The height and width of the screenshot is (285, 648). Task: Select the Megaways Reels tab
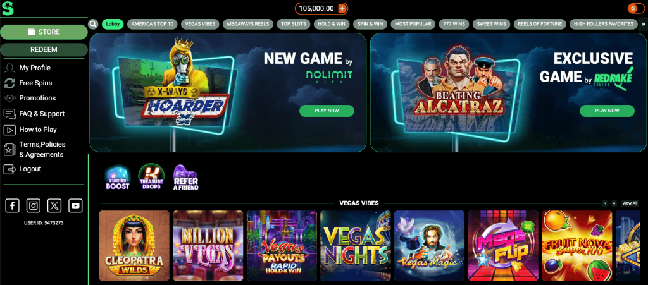coord(248,24)
